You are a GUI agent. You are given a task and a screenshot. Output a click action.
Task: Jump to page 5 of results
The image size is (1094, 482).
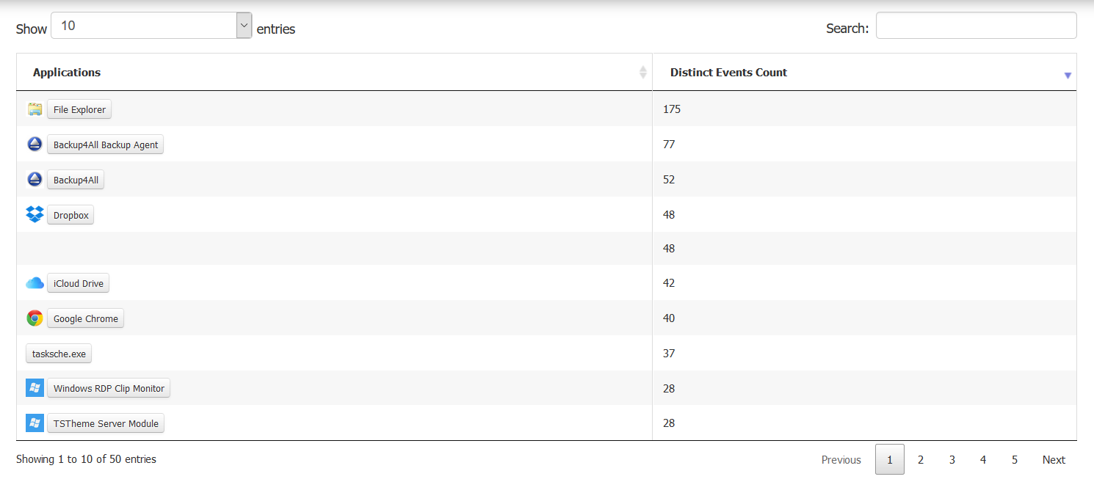[1015, 460]
